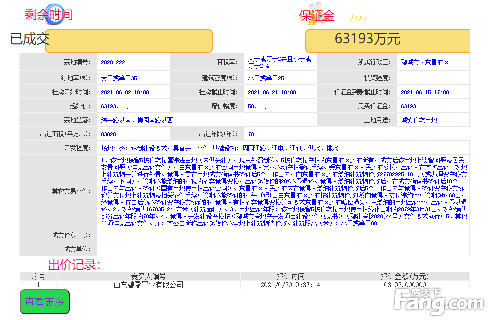Click the empty 成交单位 value field

click(x=283, y=249)
